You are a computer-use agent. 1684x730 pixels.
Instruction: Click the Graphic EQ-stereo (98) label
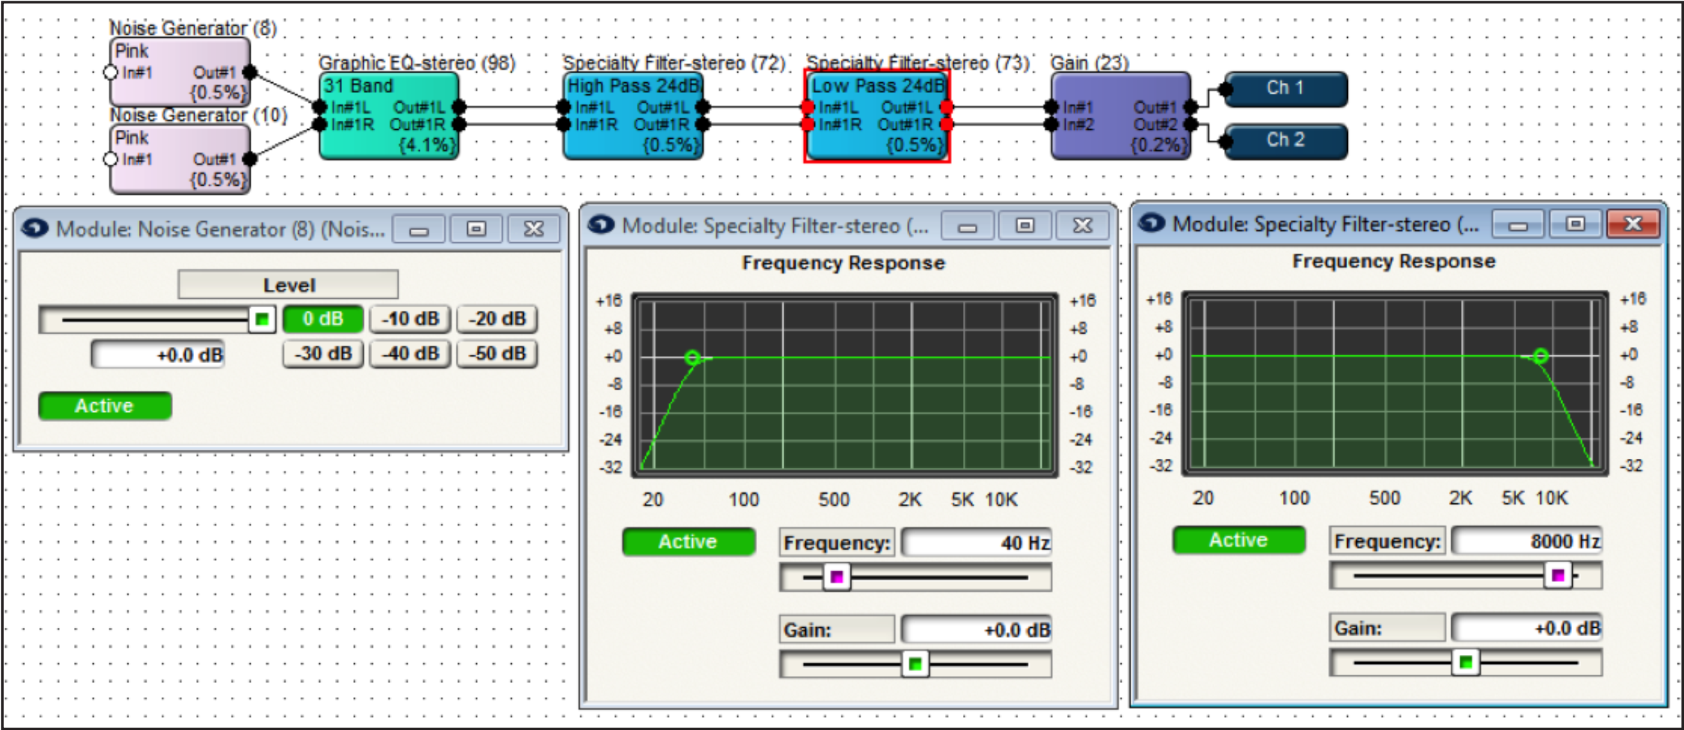coord(417,64)
